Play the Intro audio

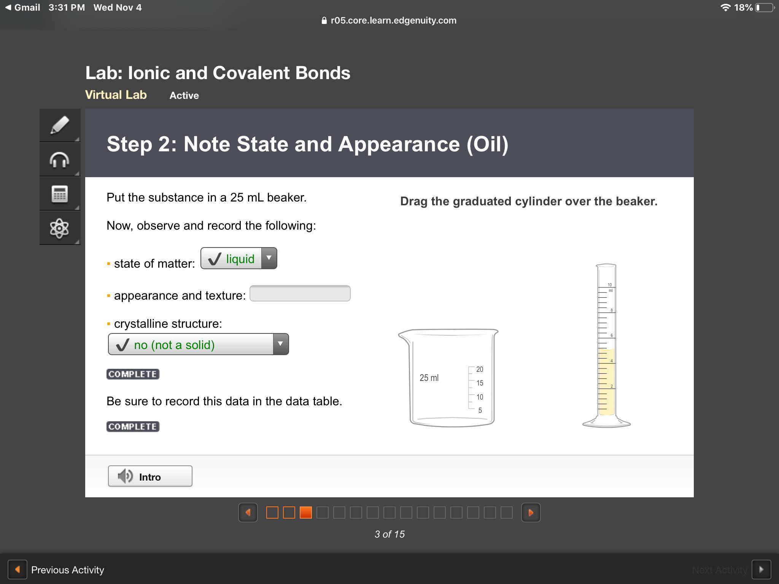tap(150, 476)
